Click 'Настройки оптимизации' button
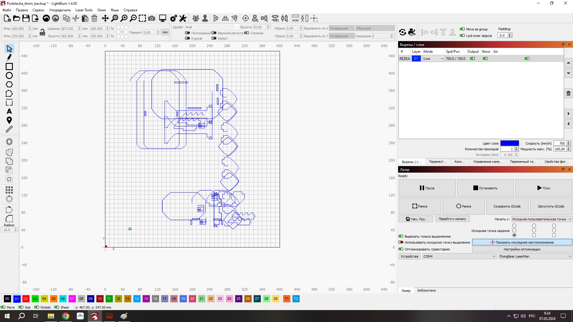 pos(522,249)
